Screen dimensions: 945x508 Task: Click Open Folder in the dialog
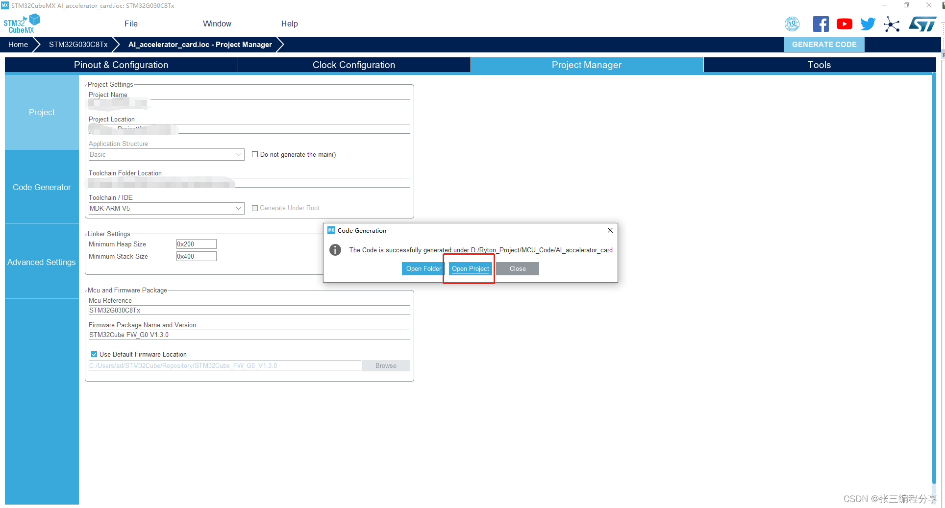(423, 268)
